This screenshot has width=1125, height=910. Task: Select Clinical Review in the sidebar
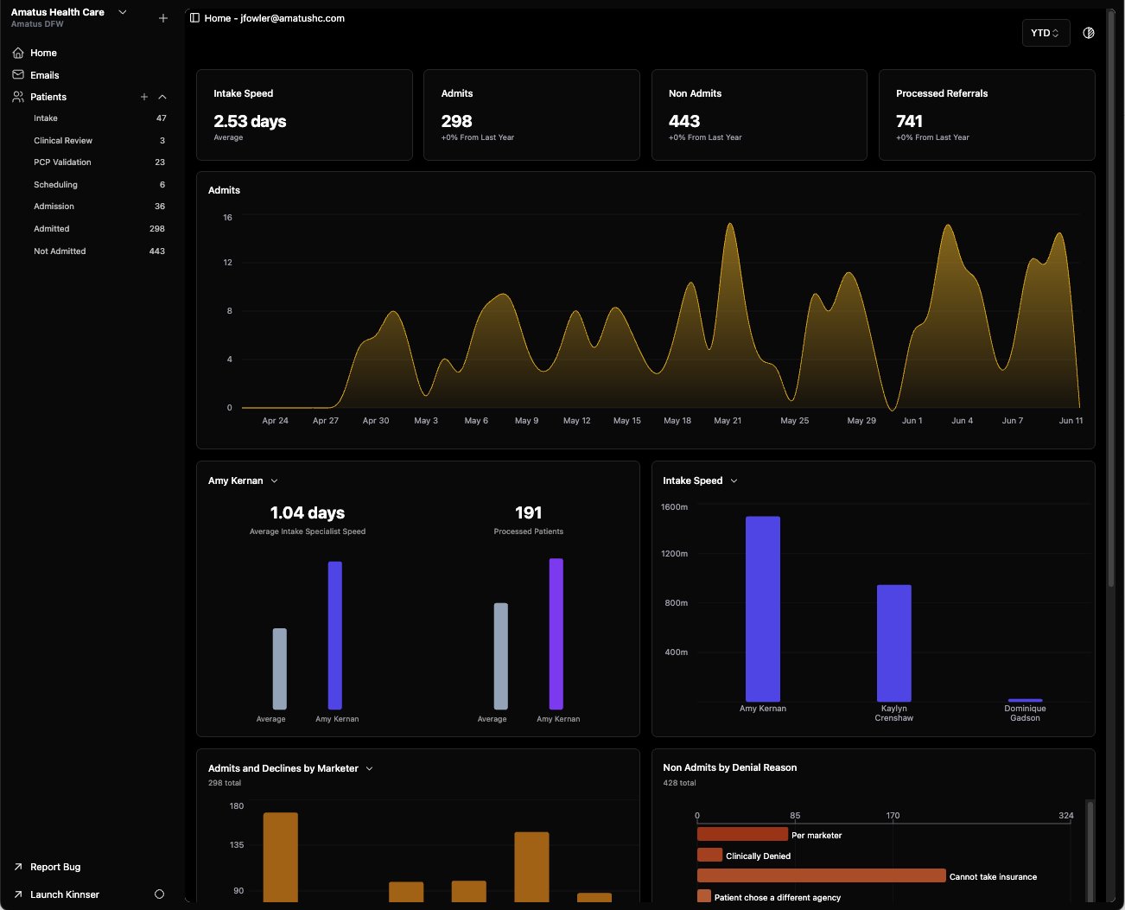coord(63,141)
